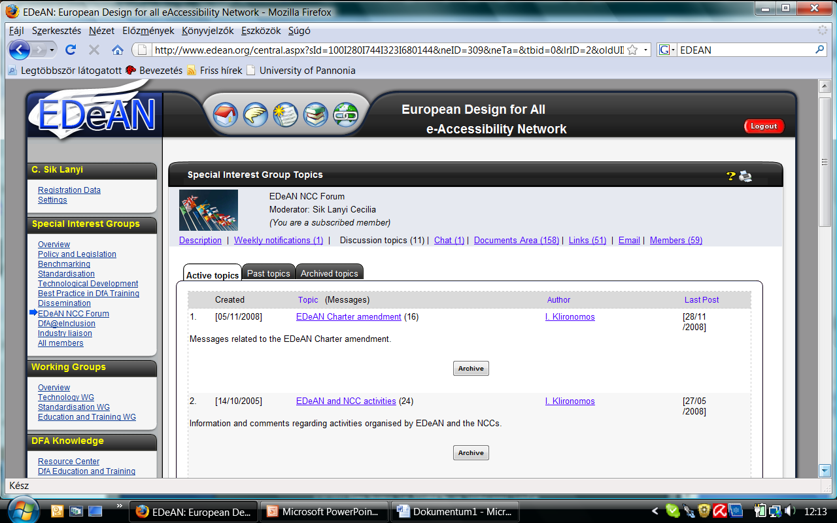The width and height of the screenshot is (837, 523).
Task: Bookmark page with star icon in address bar
Action: [x=632, y=50]
